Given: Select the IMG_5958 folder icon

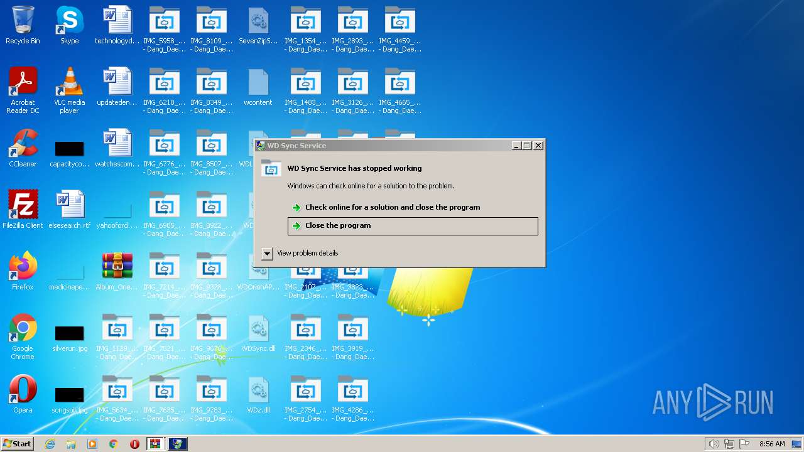Looking at the screenshot, I should tap(164, 30).
